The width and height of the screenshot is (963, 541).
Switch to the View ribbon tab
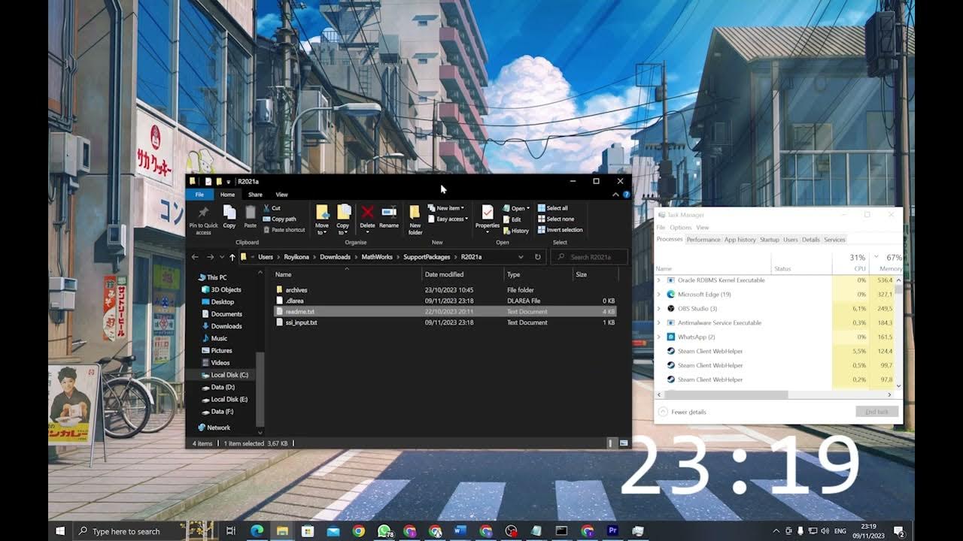coord(281,195)
